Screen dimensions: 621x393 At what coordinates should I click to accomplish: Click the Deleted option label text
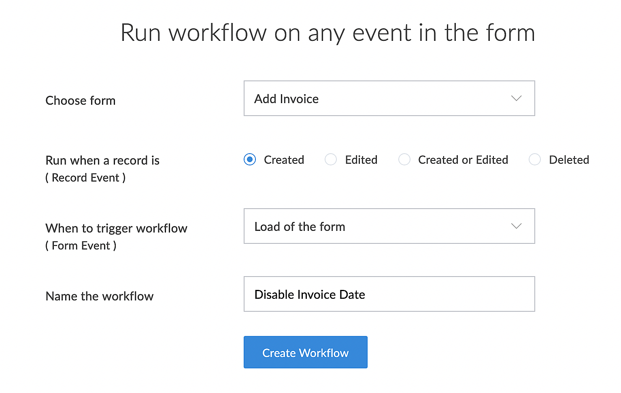coord(569,160)
